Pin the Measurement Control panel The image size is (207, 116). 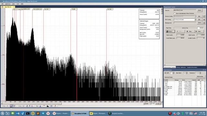tap(203, 7)
